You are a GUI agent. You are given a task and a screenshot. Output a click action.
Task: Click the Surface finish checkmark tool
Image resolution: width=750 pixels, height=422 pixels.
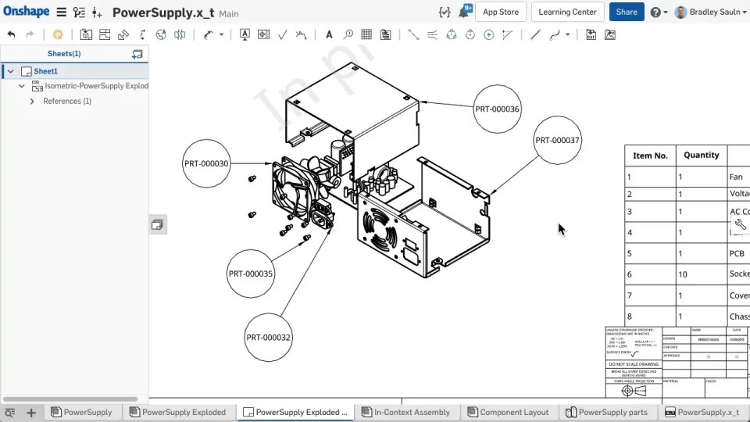point(282,34)
